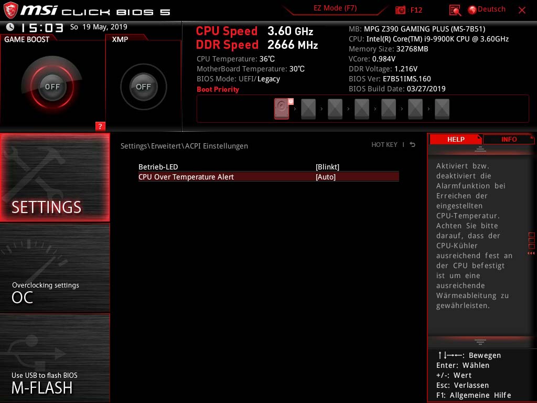Click the date So 19 May, 2019

[99, 27]
